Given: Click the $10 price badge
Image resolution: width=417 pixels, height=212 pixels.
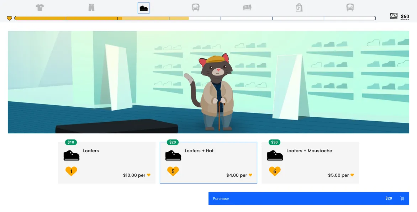Looking at the screenshot, I should [x=71, y=142].
